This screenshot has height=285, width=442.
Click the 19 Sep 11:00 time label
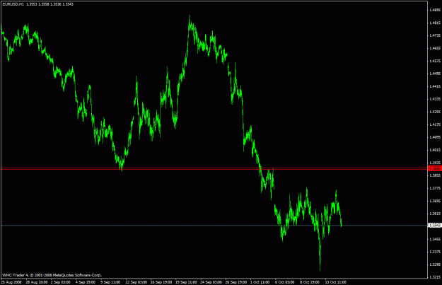186,282
